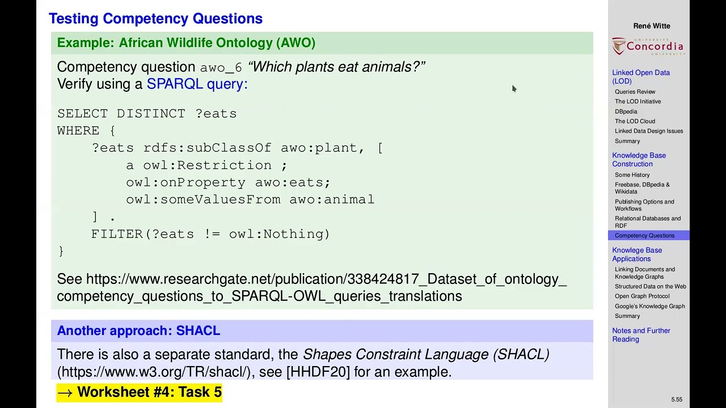Open Notes and Further Reading section
The image size is (726, 408).
[x=641, y=335]
